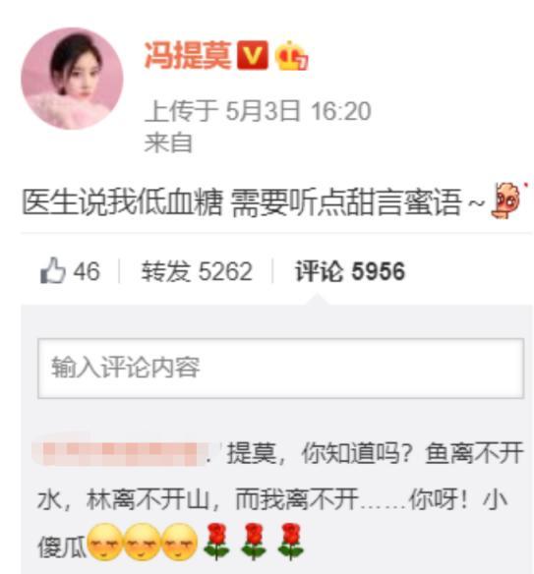The width and height of the screenshot is (534, 574).
Task: Click the first blissful face emoji in comment
Action: click(105, 542)
